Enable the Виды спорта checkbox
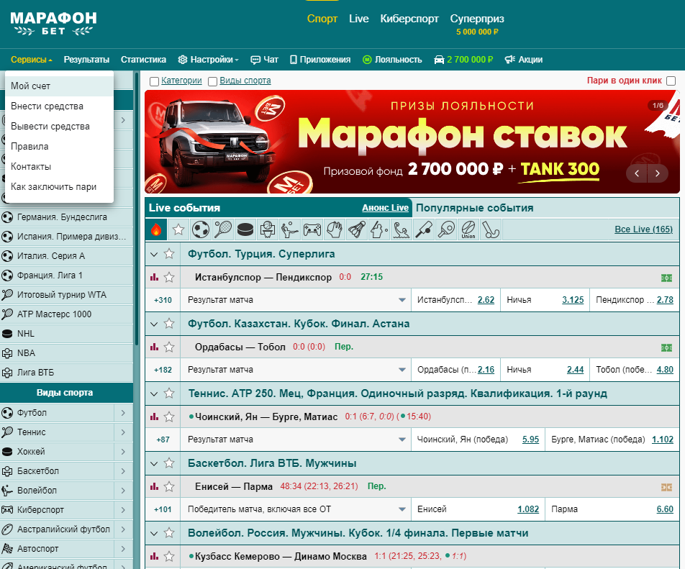 pyautogui.click(x=212, y=81)
